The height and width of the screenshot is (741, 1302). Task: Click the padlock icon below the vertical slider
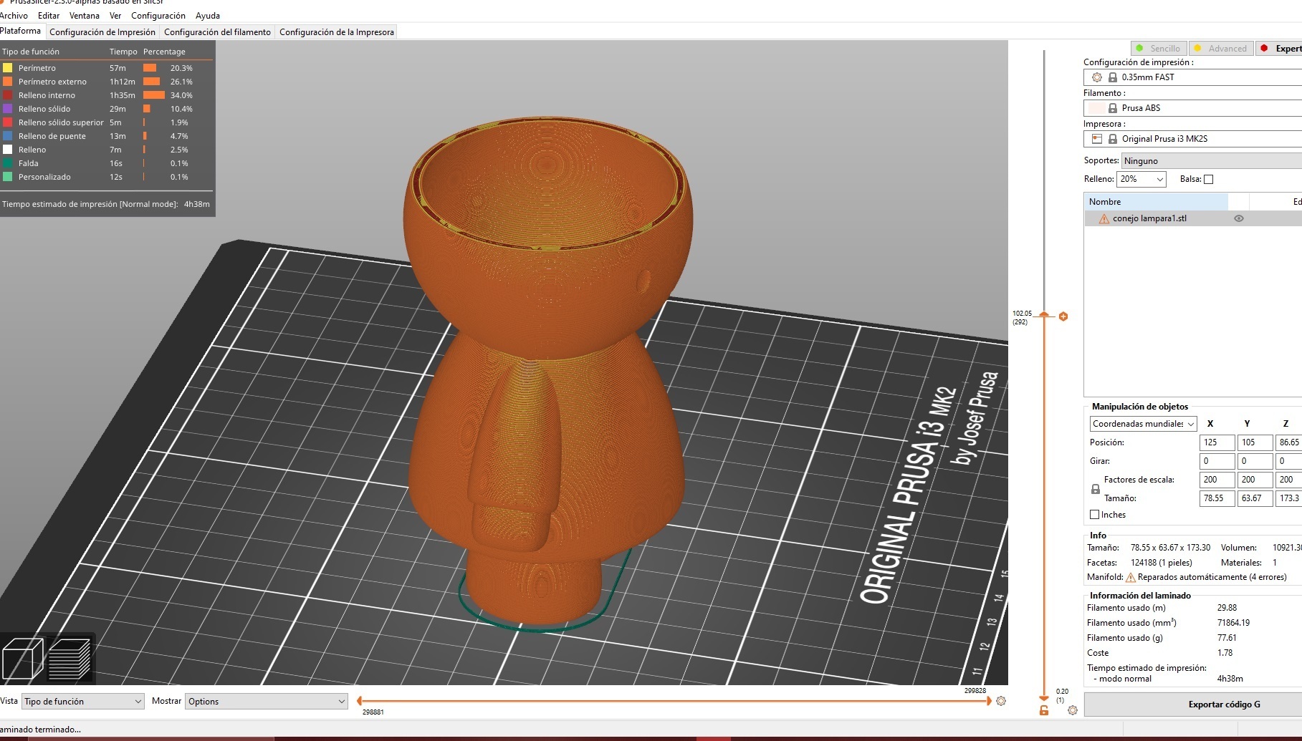pos(1043,710)
